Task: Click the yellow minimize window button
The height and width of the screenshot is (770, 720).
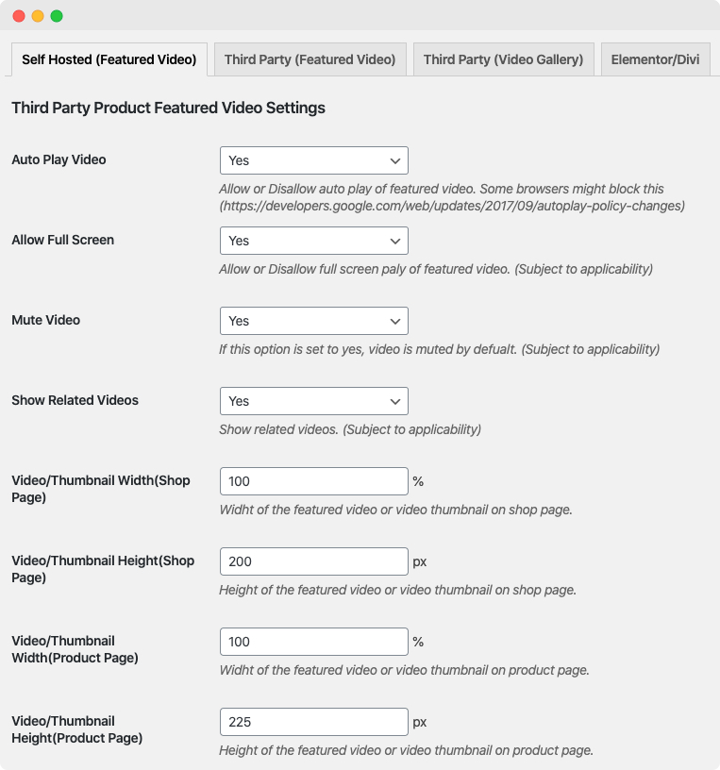Action: tap(38, 16)
